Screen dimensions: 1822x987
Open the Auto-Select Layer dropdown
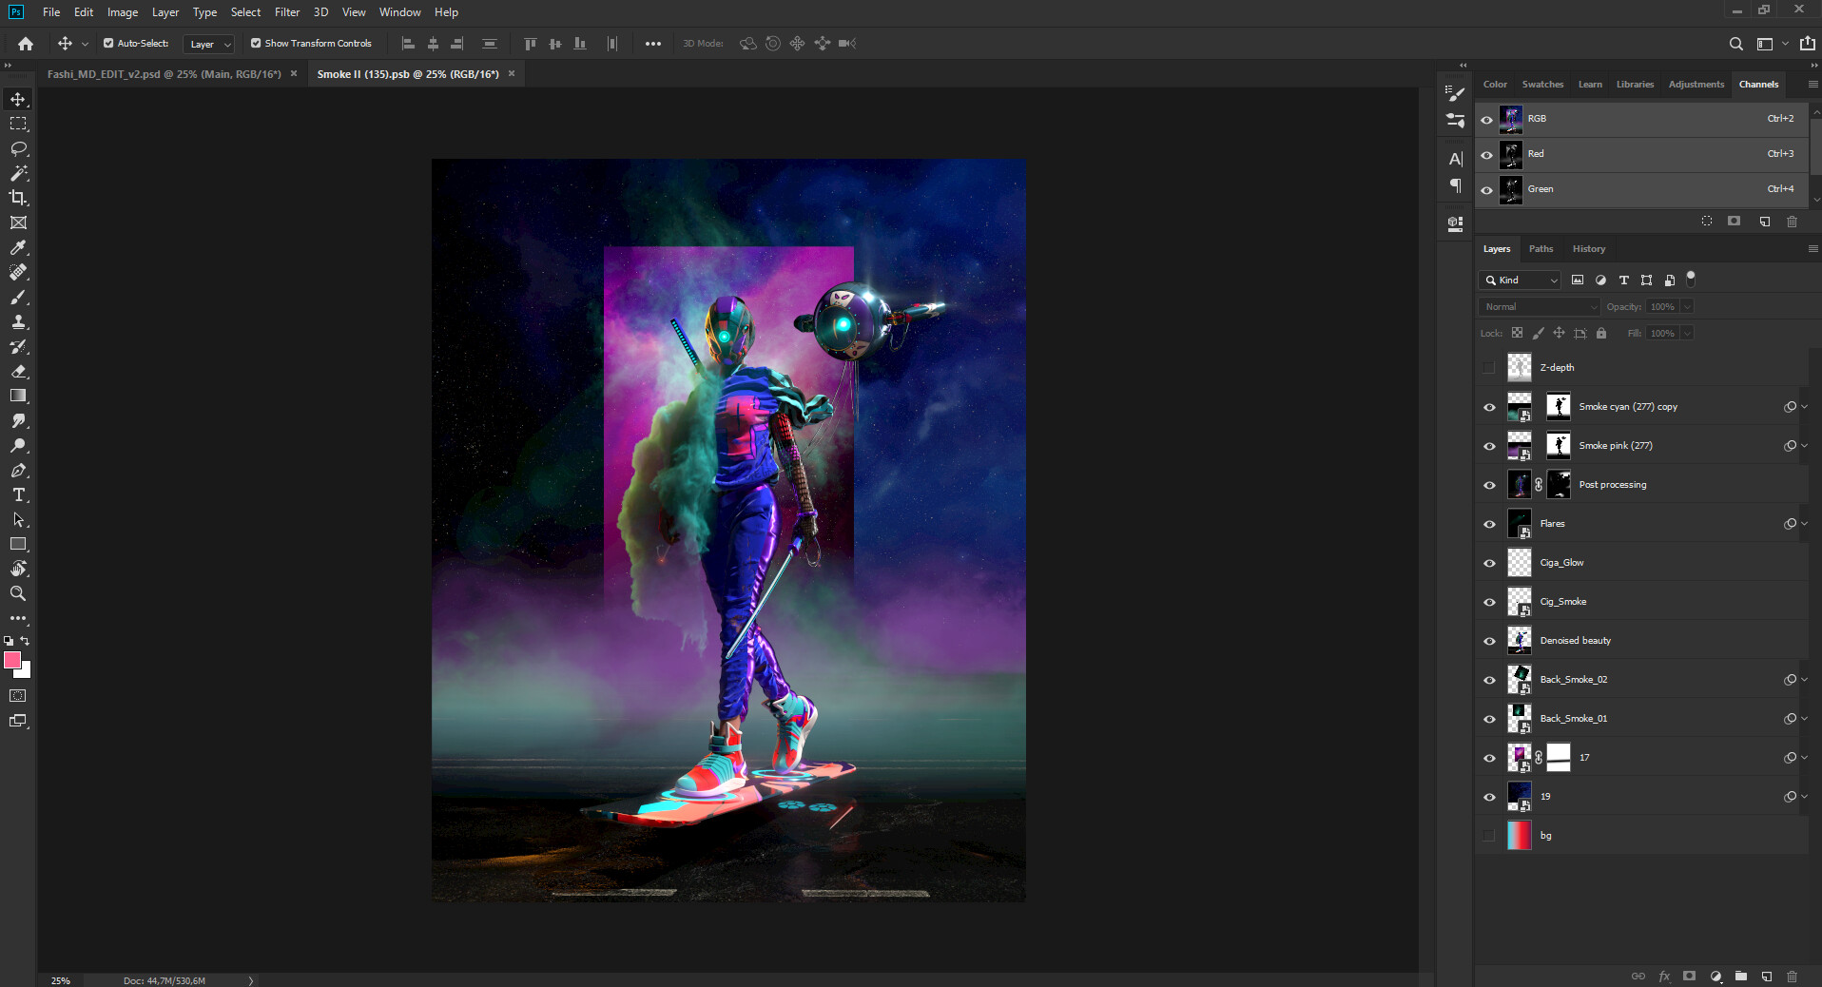(208, 44)
